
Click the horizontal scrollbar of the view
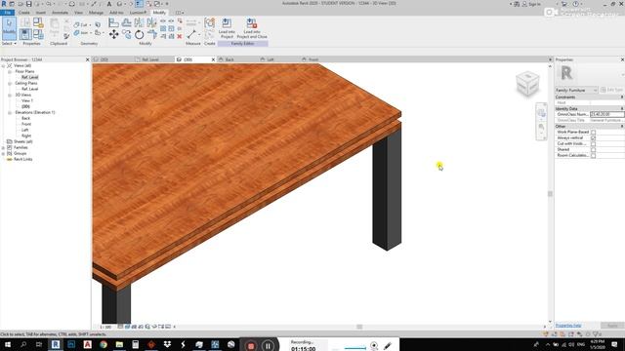[x=359, y=327]
